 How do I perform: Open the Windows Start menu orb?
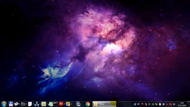4,104
